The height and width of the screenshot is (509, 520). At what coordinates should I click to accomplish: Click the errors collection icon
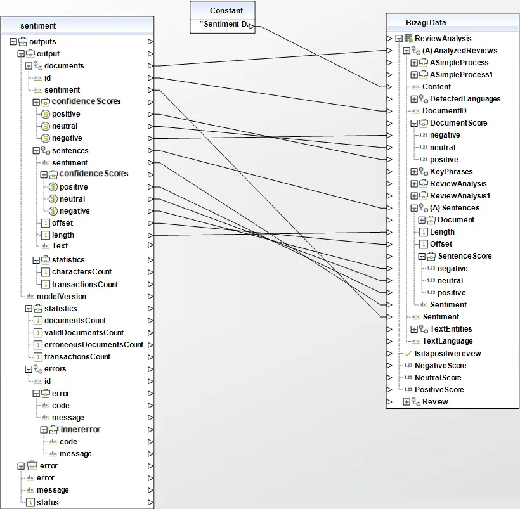tap(38, 369)
